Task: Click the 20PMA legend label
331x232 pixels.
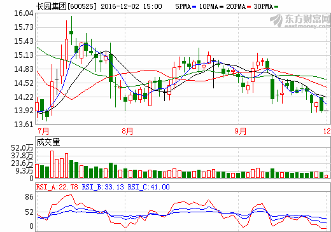Action: point(236,6)
